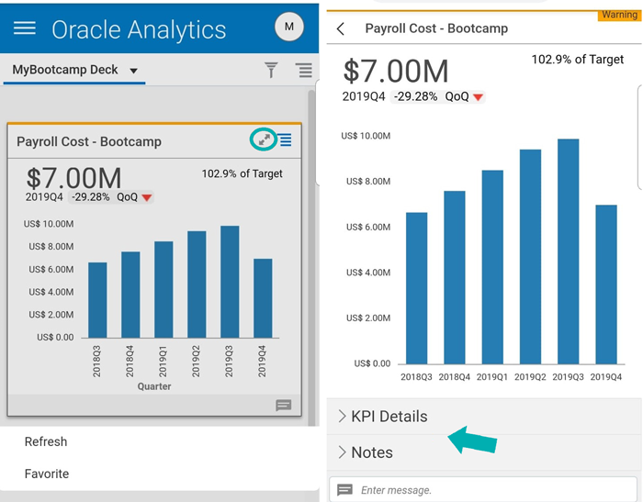Click the deck vertical scrollbar

coord(311,258)
